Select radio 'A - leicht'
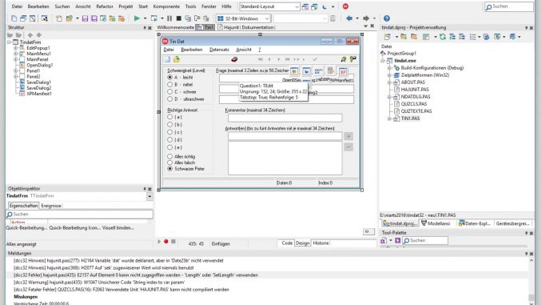Screen dimensions: 542x305 tap(169, 77)
